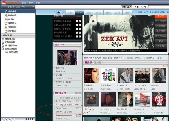Select 播放暫存區 in the playlist tree
Viewport: 169px width, 121px height.
[10, 39]
